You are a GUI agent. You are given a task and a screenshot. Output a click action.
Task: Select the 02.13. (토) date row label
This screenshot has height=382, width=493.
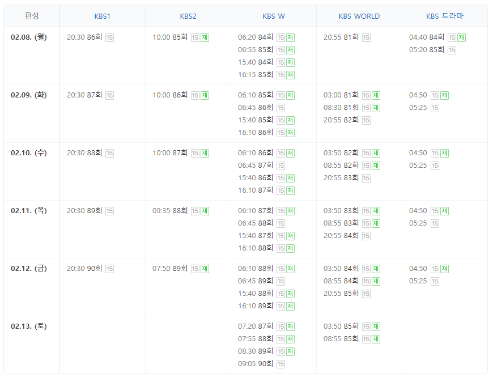pyautogui.click(x=28, y=326)
